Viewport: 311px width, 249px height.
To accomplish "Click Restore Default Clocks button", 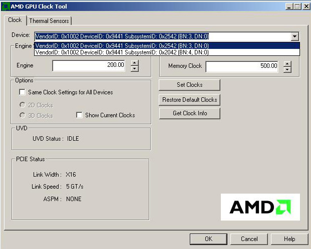I will 189,100.
